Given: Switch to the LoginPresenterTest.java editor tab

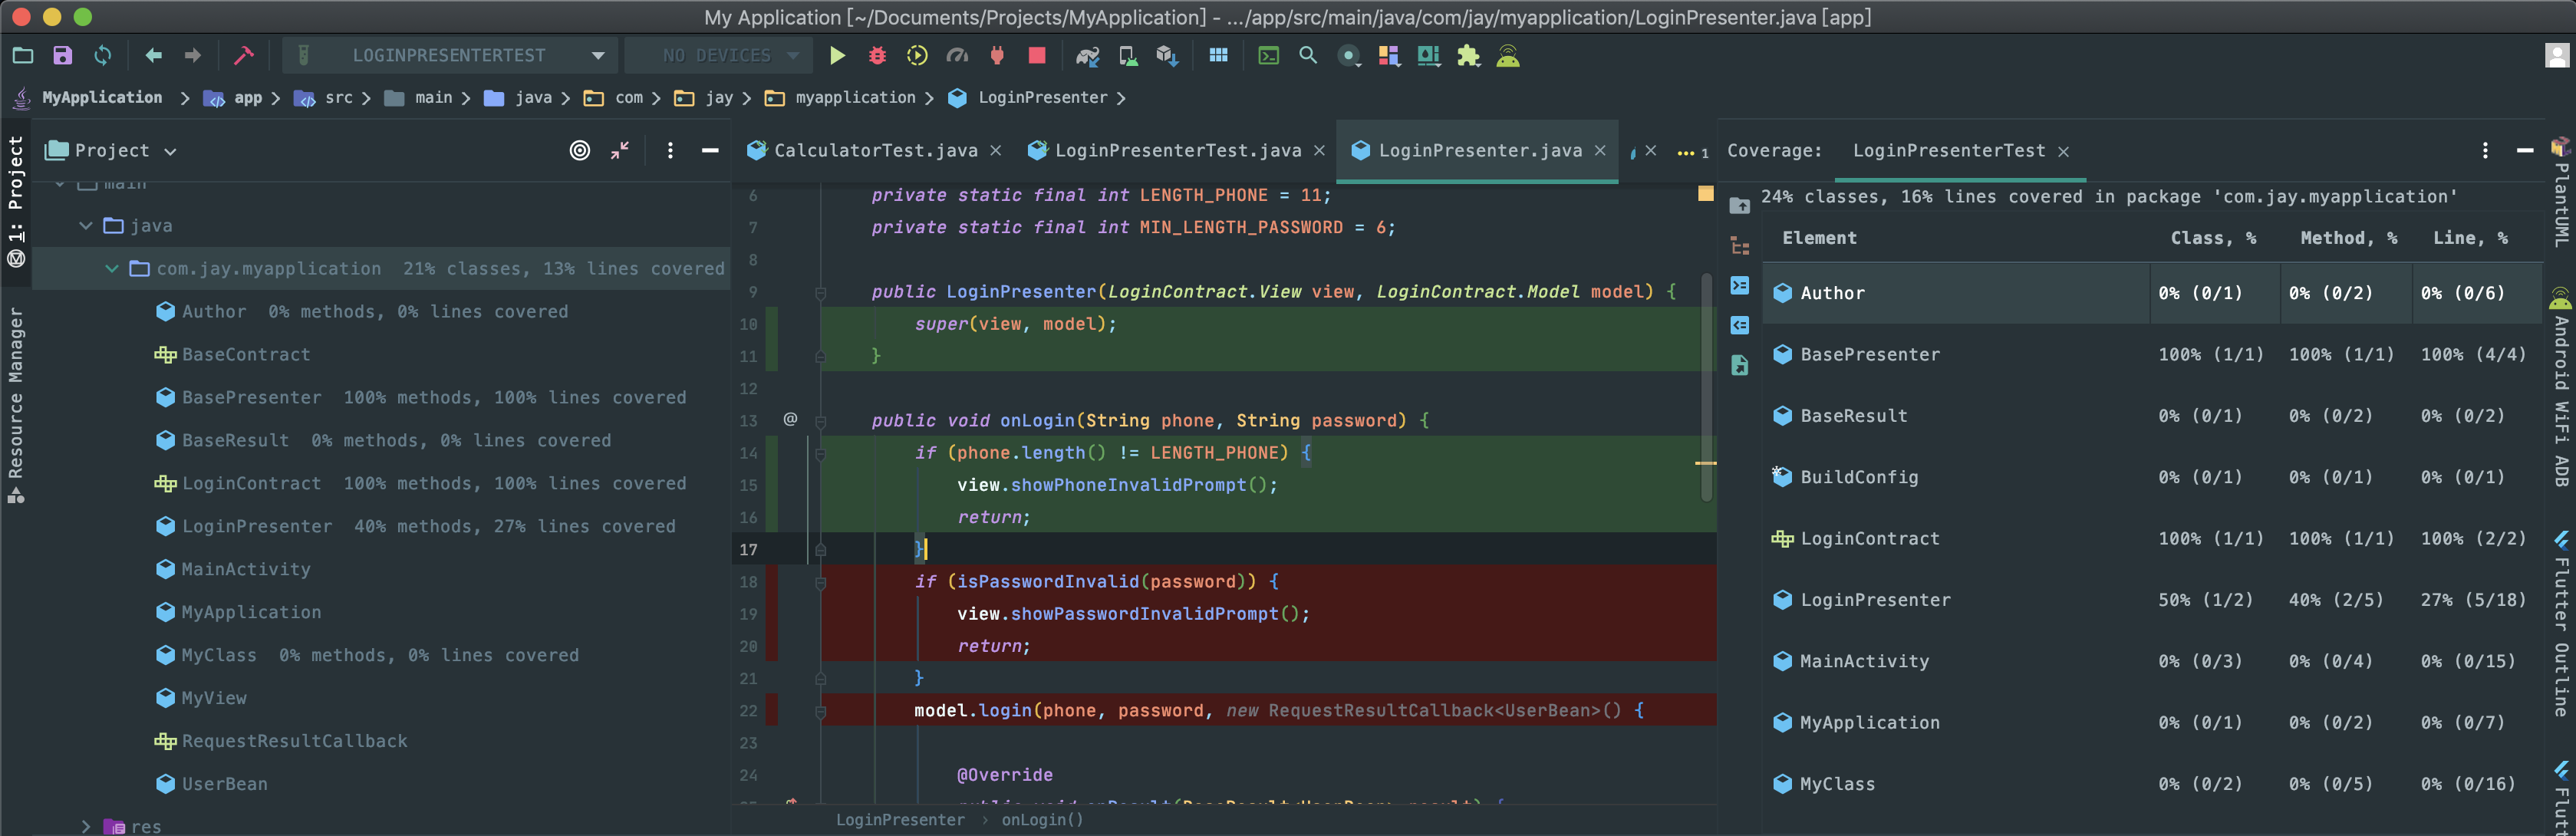Looking at the screenshot, I should [1177, 151].
